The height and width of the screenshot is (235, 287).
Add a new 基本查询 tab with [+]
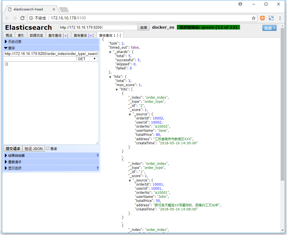pos(66,35)
